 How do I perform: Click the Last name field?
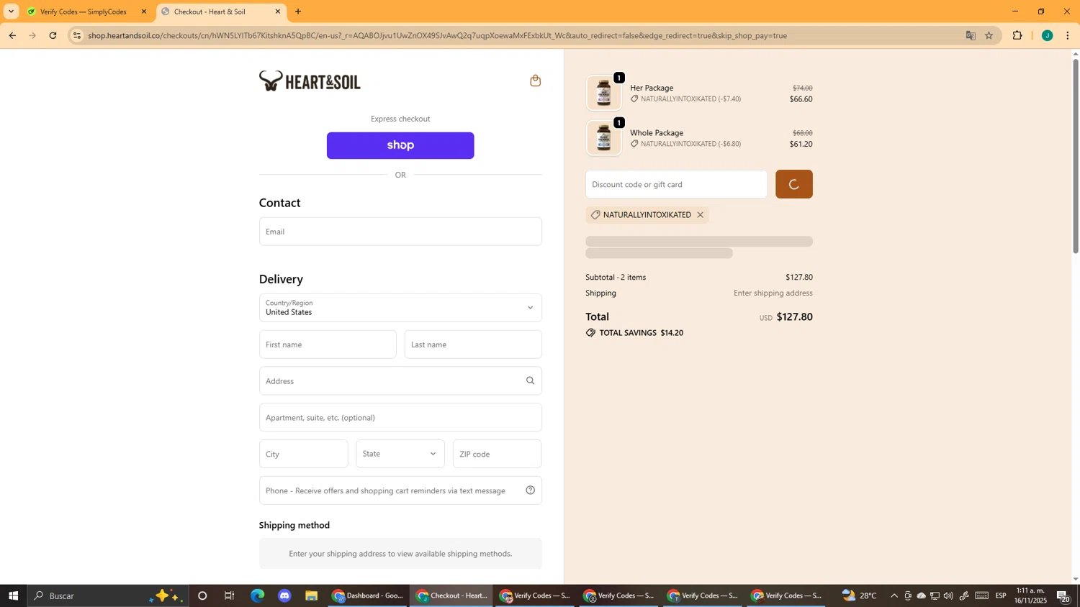click(x=473, y=344)
